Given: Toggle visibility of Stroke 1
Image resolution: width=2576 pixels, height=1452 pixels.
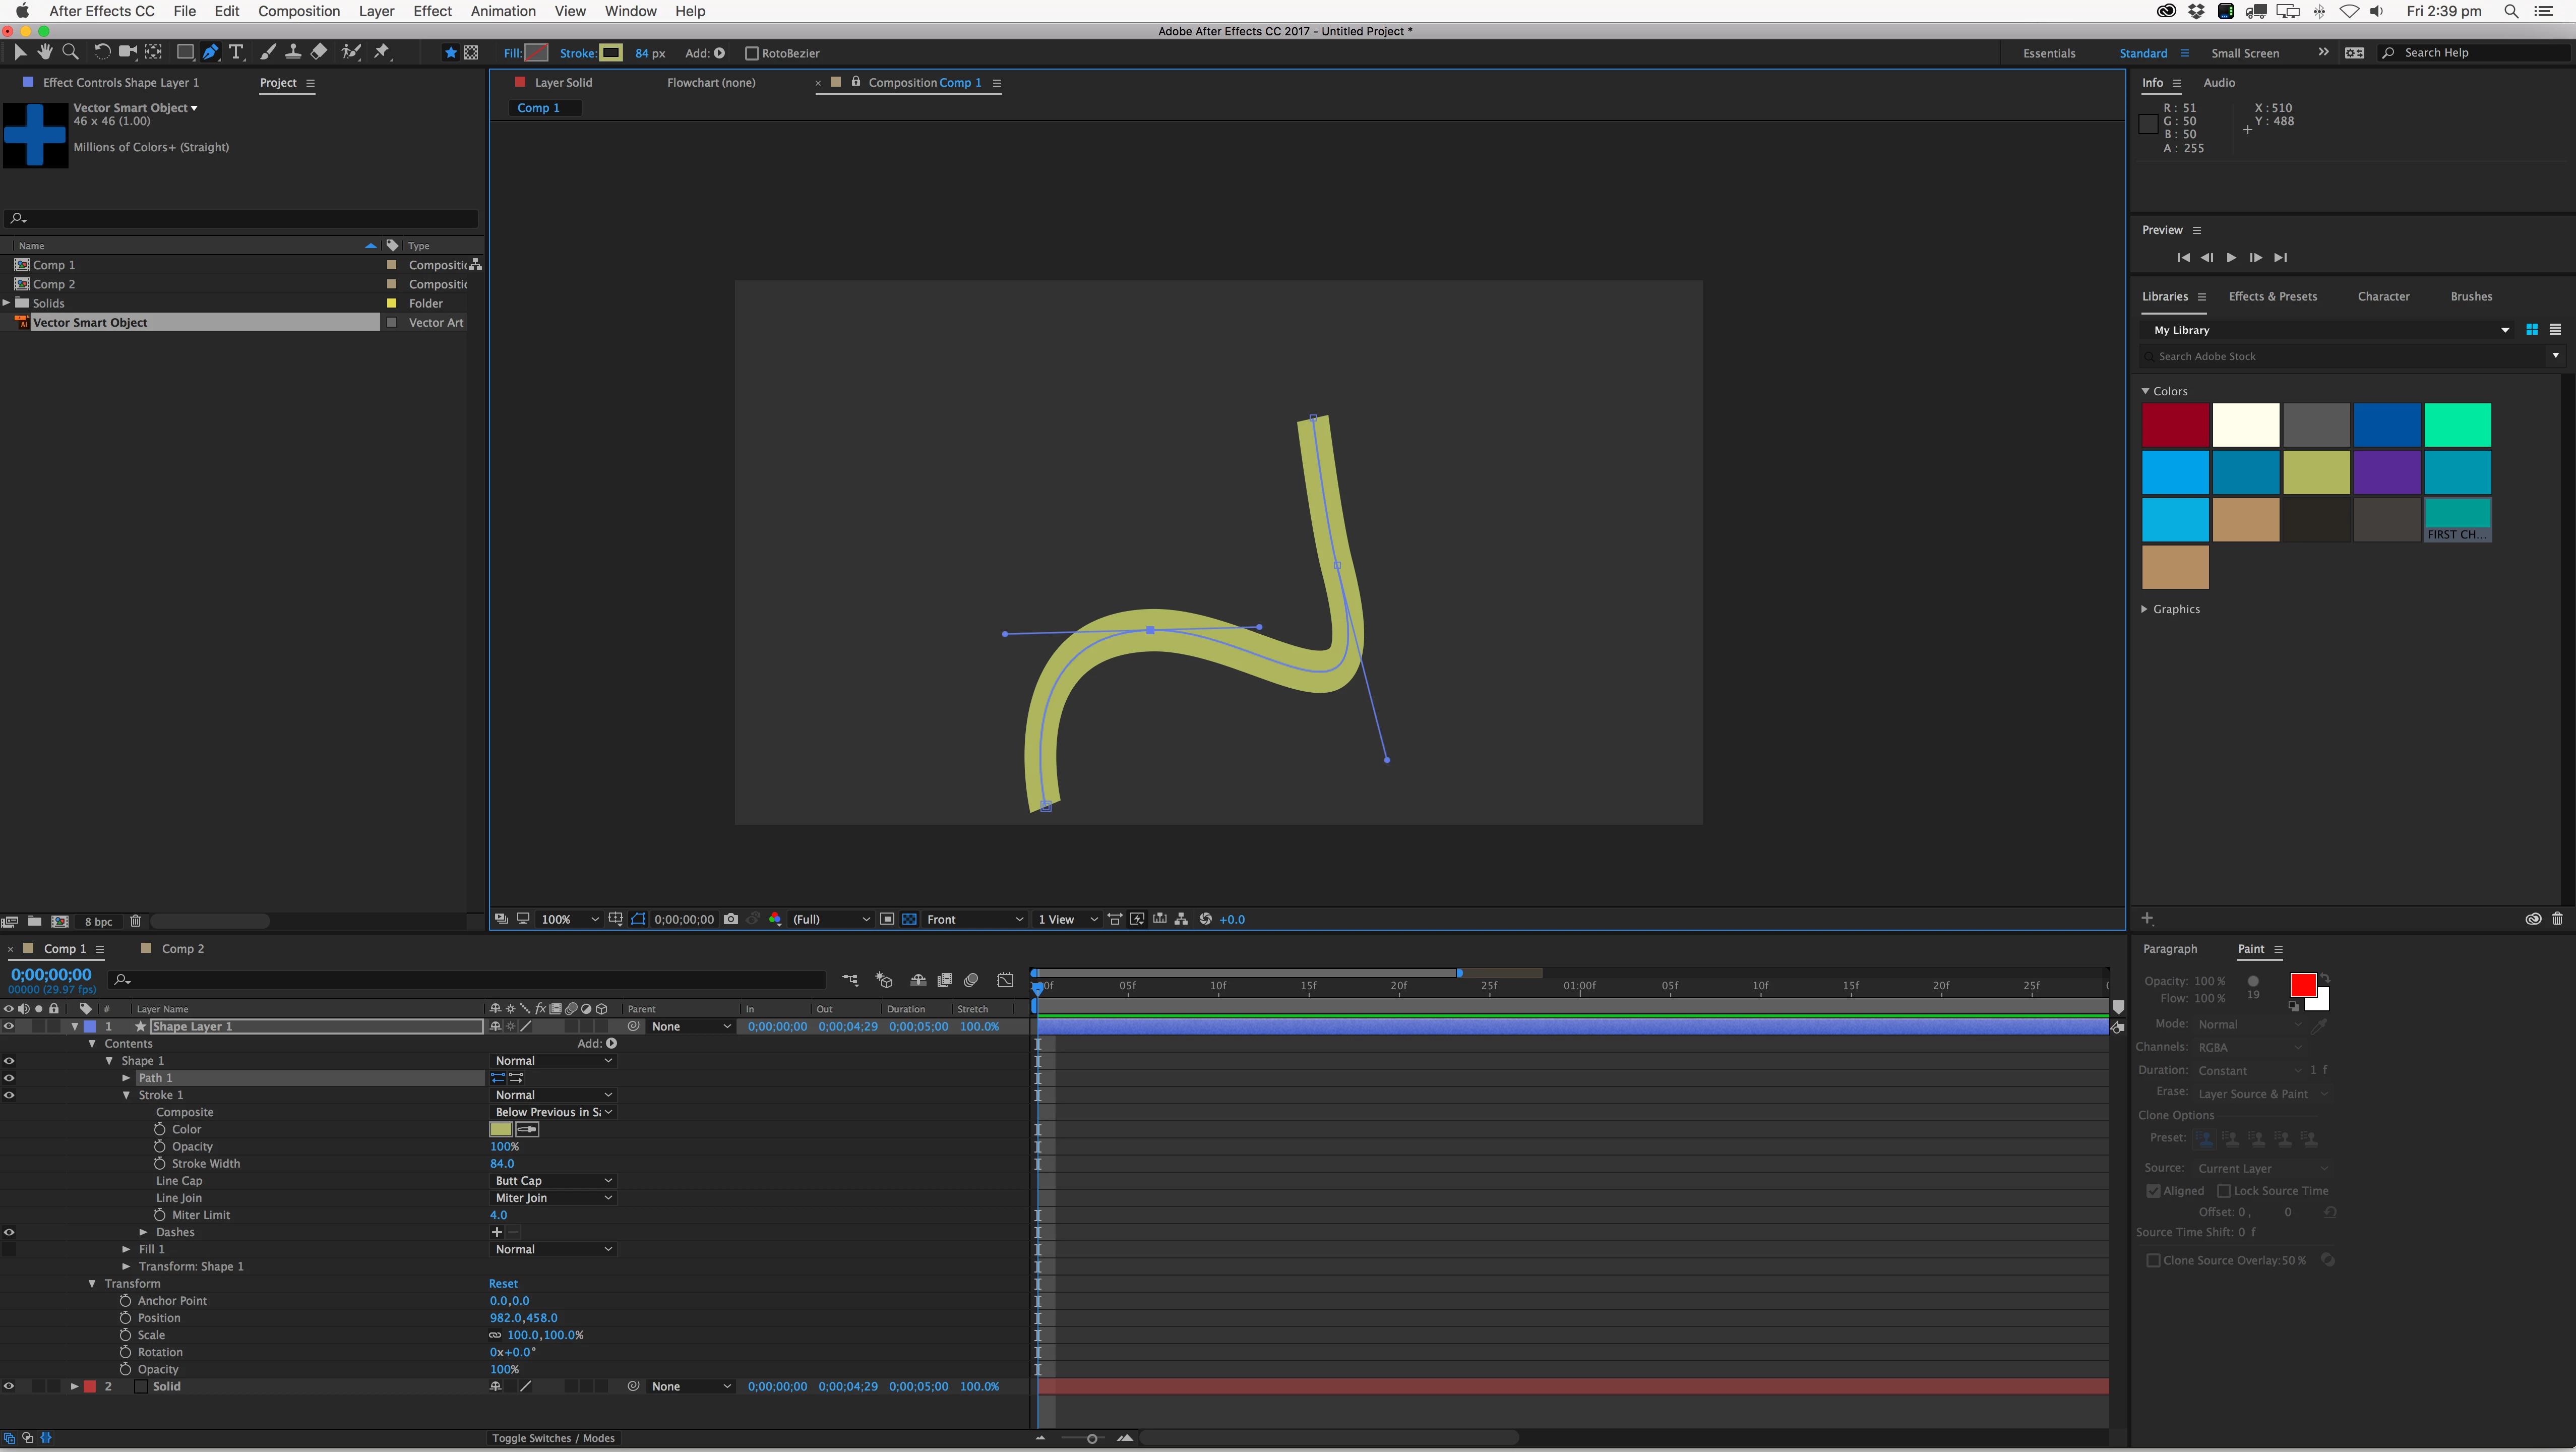Looking at the screenshot, I should point(9,1095).
